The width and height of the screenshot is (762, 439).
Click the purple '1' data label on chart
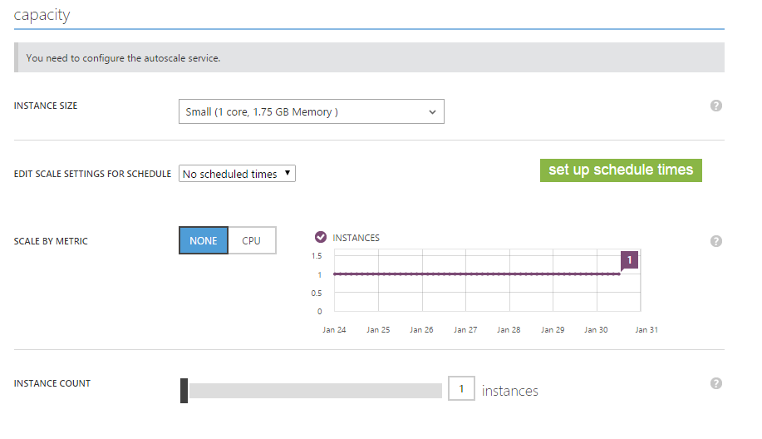629,260
